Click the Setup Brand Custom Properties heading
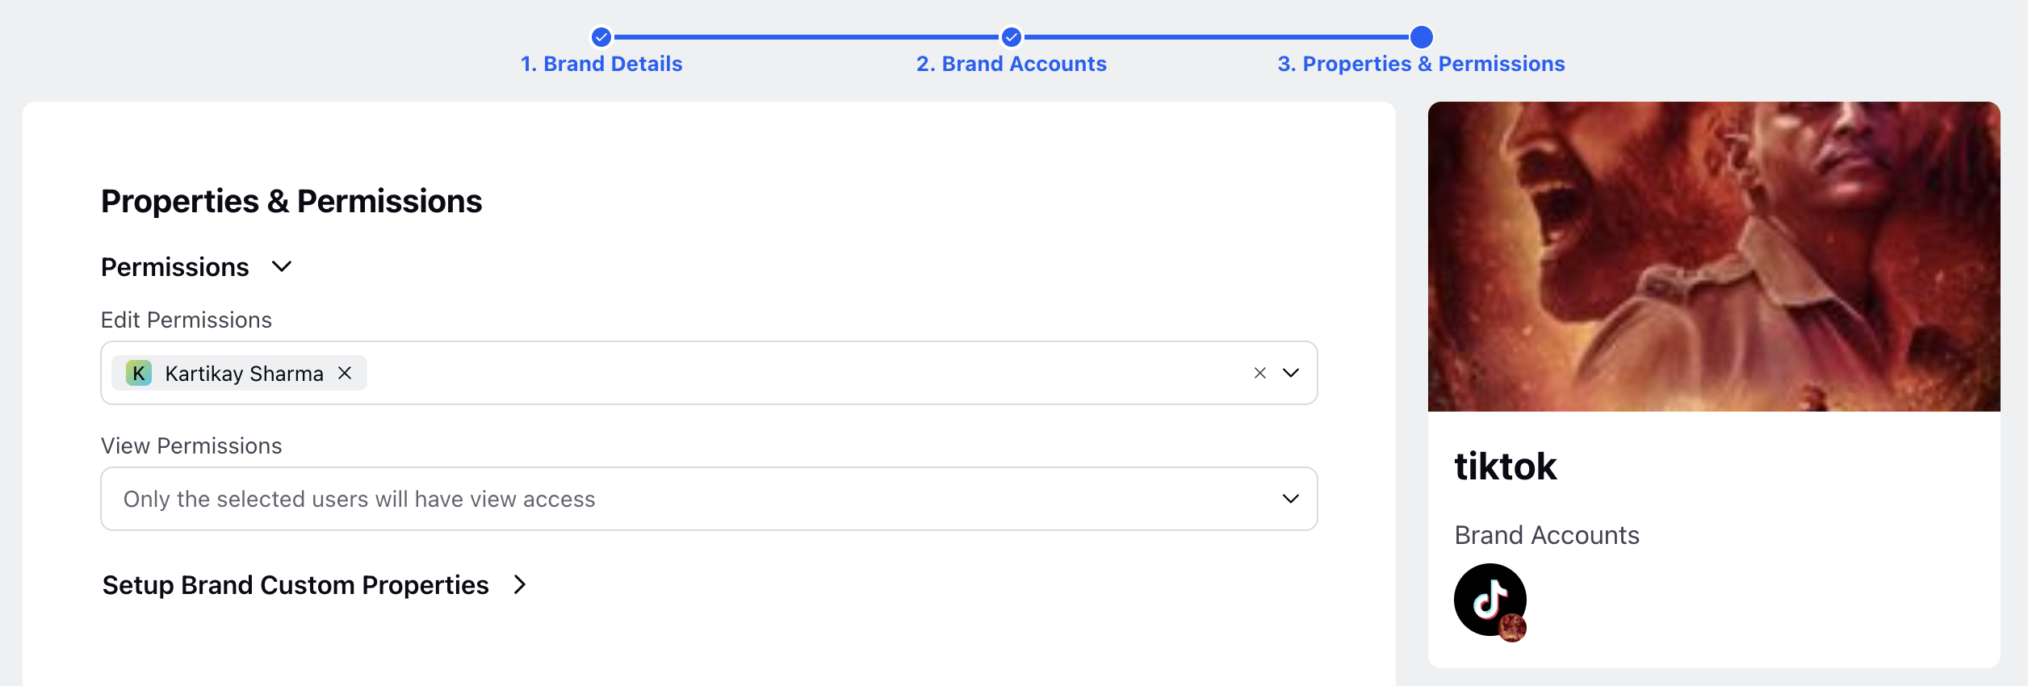Screen dimensions: 2028x686 coord(295,585)
